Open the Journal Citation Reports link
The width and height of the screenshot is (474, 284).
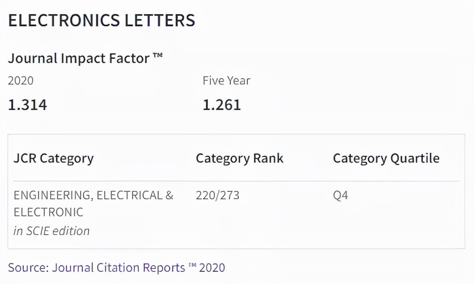[118, 268]
